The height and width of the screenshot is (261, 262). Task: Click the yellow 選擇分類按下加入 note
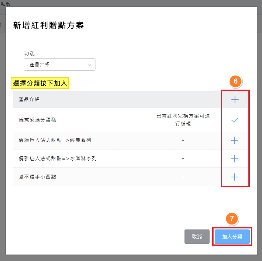(x=40, y=84)
